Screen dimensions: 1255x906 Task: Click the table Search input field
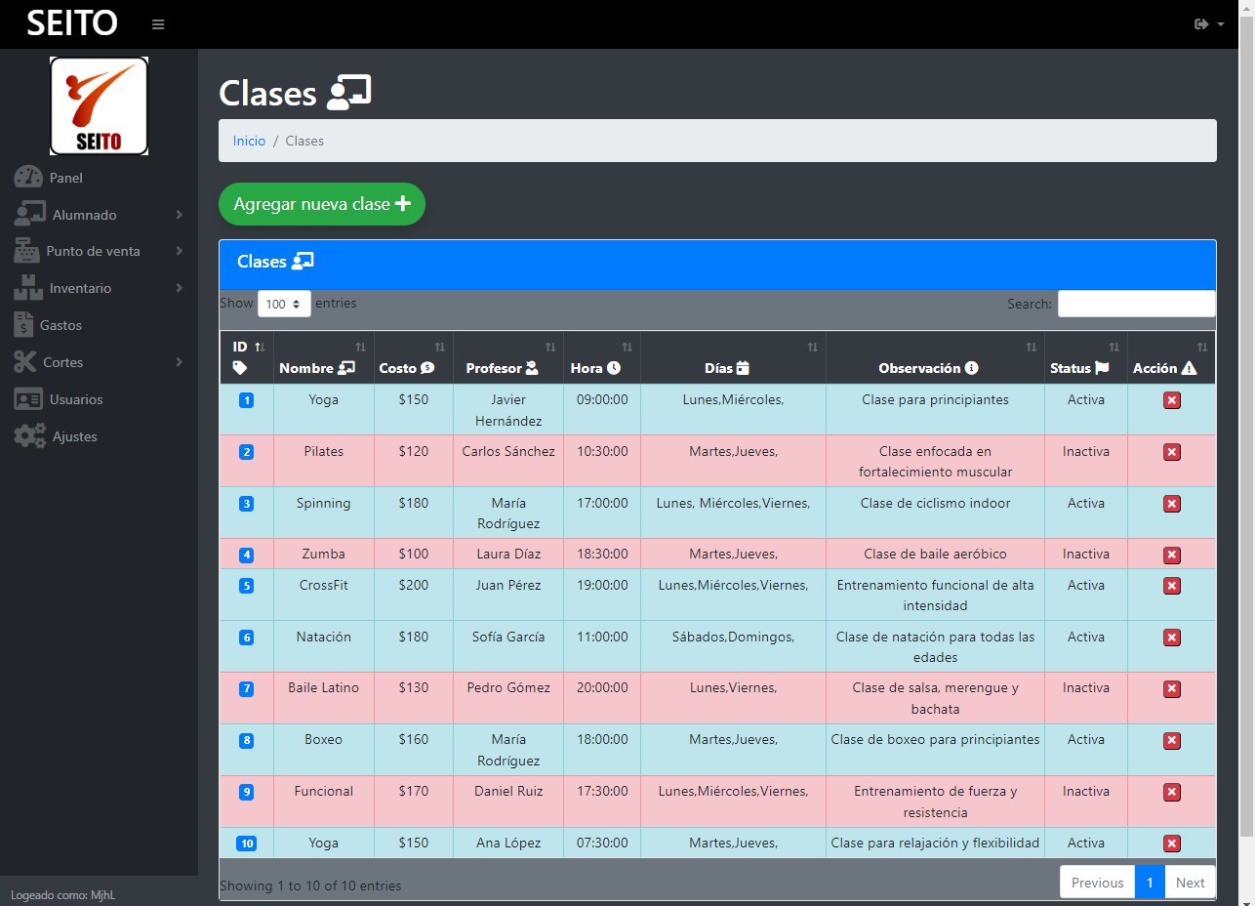point(1136,304)
